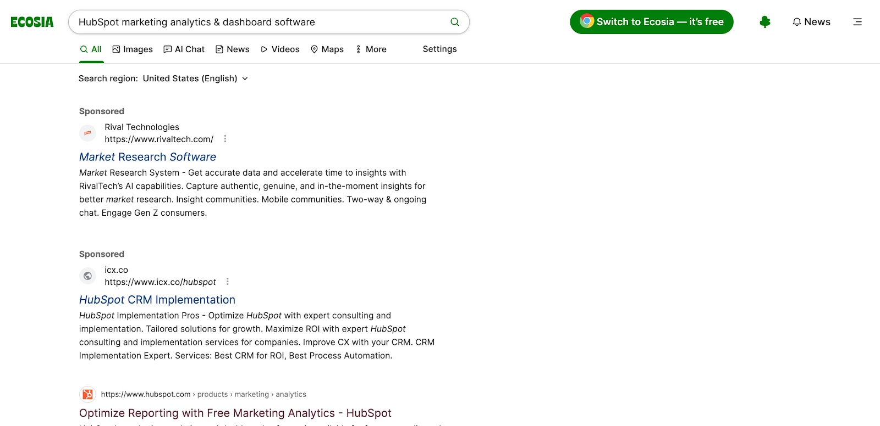880x426 pixels.
Task: Open HubSpot CRM Implementation result
Action: (x=157, y=300)
